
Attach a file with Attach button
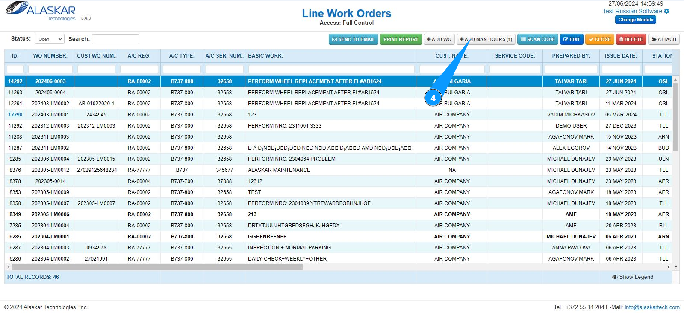663,39
